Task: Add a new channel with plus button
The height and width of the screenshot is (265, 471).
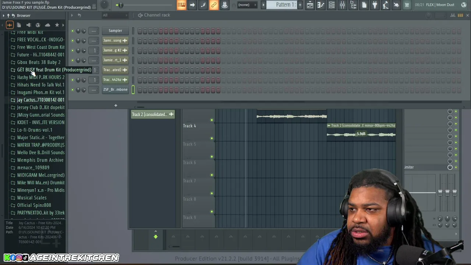Action: [116, 106]
